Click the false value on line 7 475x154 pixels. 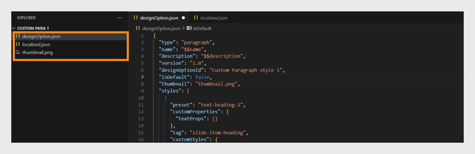pos(202,77)
